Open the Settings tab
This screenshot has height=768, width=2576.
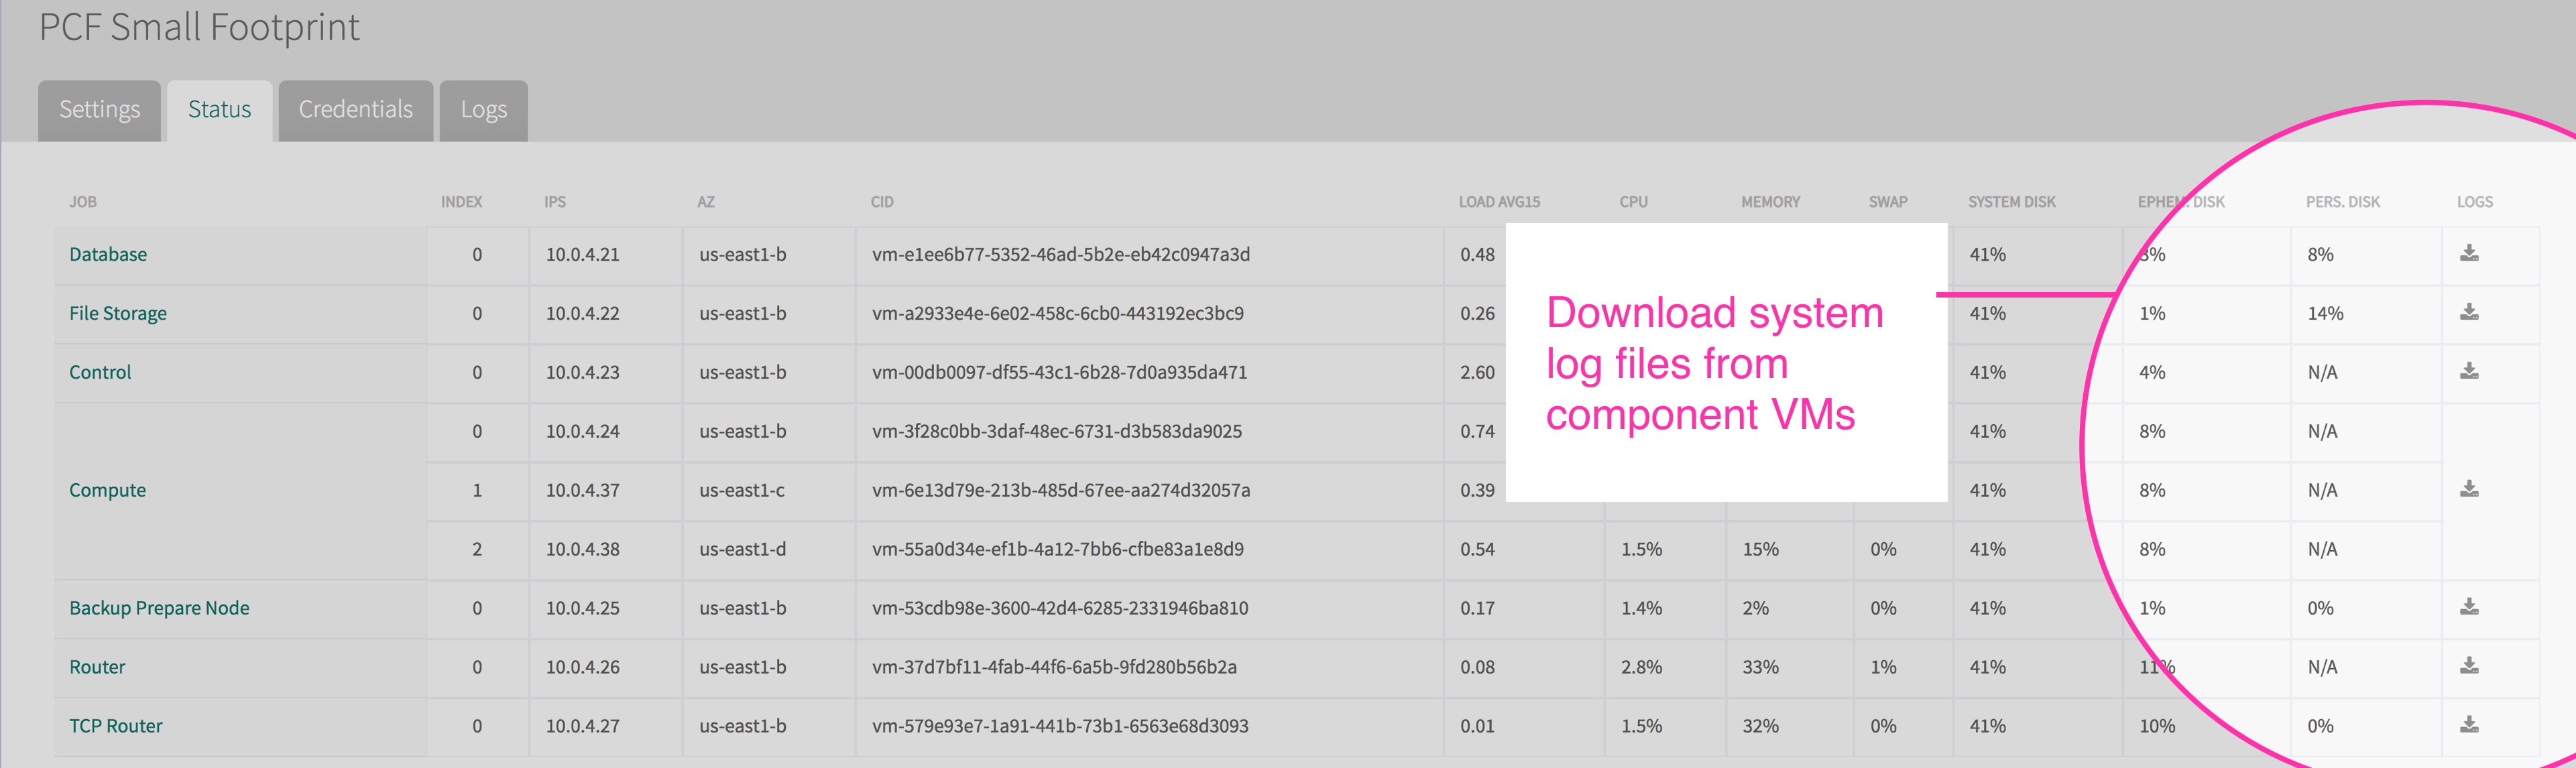[99, 110]
